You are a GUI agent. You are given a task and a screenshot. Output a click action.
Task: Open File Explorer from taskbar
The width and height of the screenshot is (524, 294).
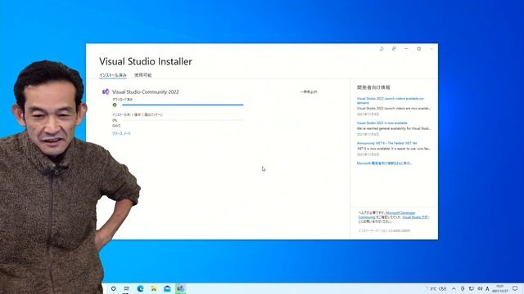coord(154,288)
